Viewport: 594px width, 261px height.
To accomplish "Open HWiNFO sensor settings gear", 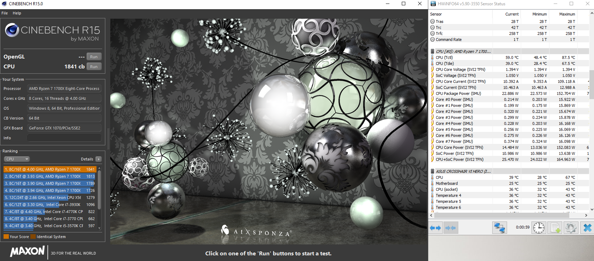I will (x=571, y=227).
